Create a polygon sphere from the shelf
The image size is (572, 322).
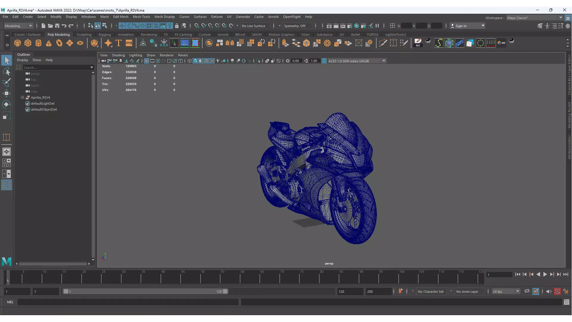[x=18, y=43]
